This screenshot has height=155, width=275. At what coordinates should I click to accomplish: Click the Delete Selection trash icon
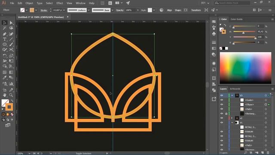click(x=268, y=153)
